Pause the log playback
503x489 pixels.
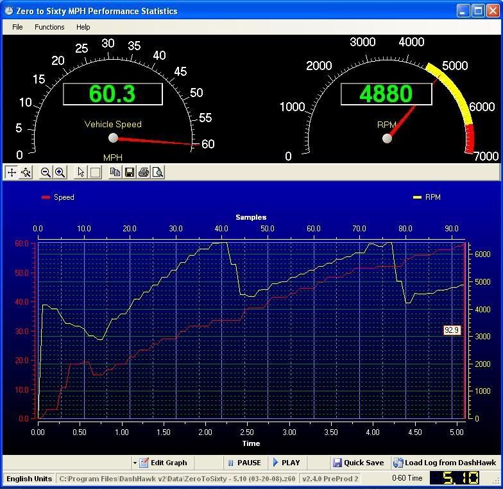pyautogui.click(x=244, y=463)
